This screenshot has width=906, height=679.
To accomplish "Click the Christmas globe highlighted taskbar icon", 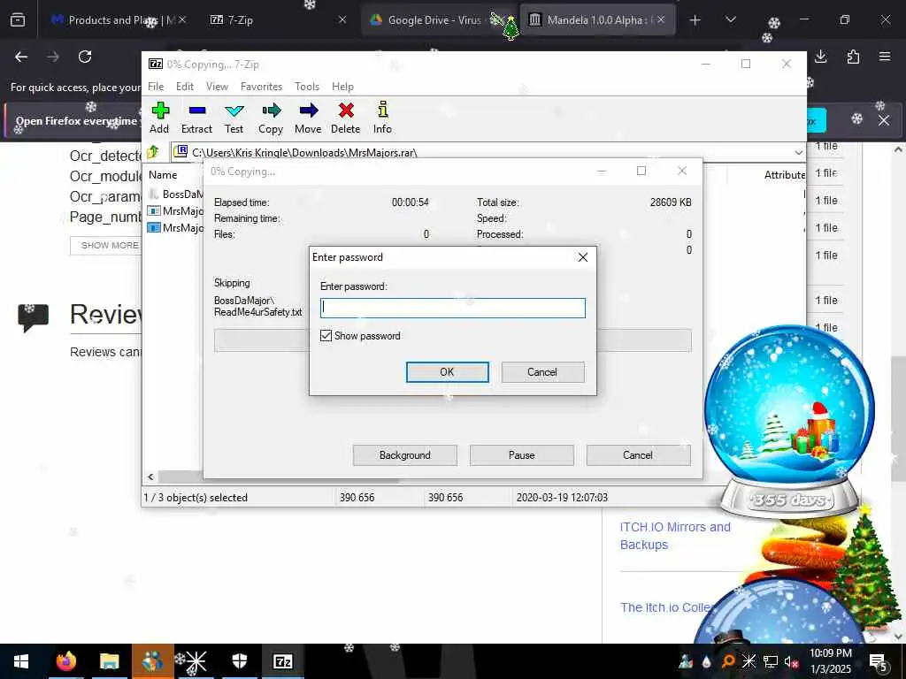I will 152,661.
